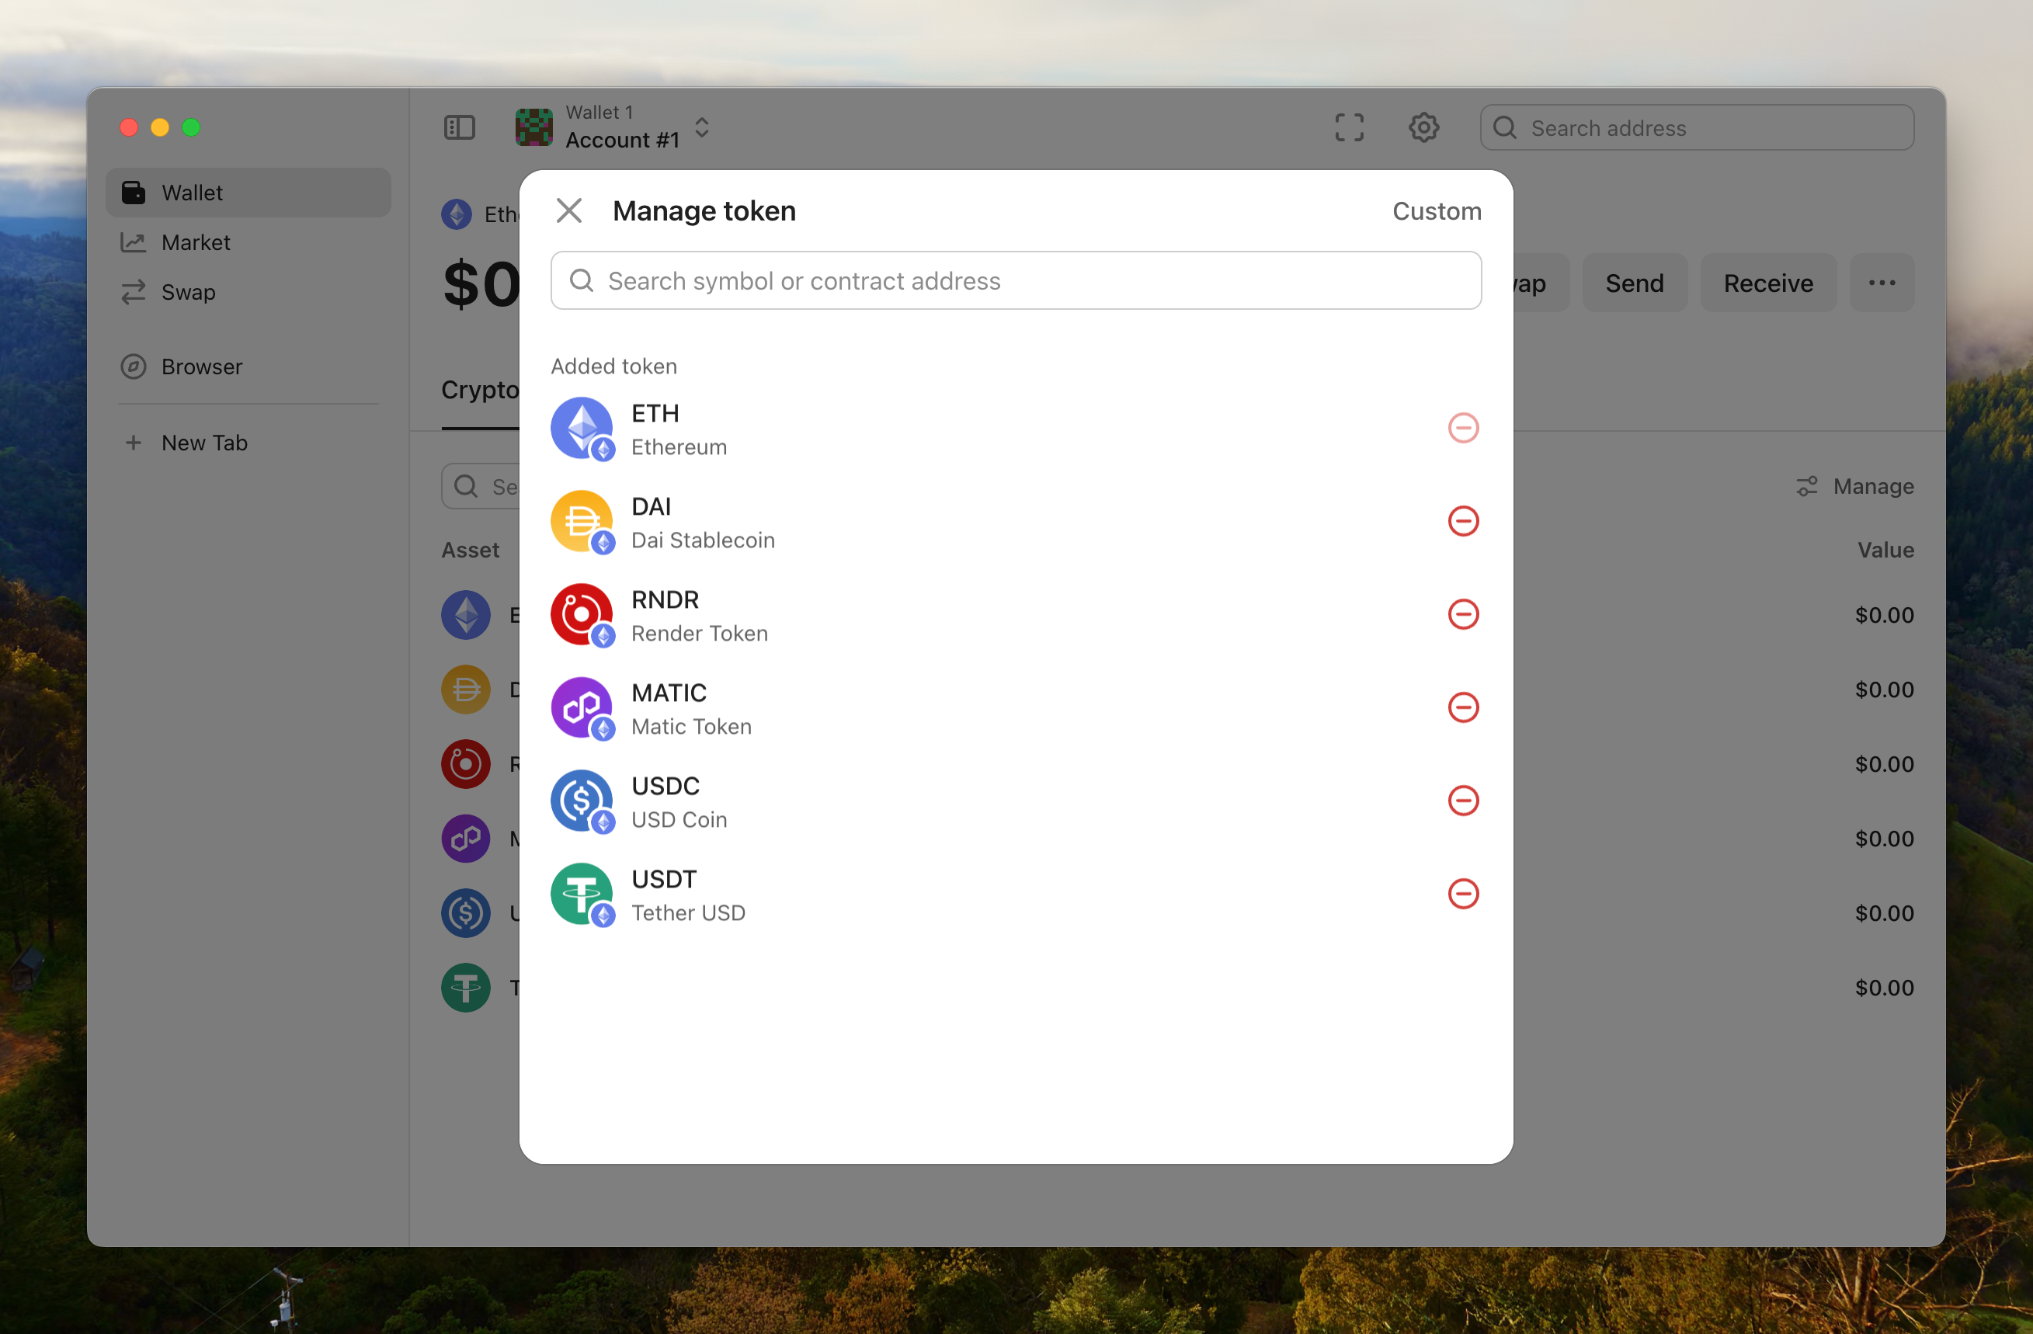Click the Market chart icon
The width and height of the screenshot is (2033, 1334).
point(134,242)
